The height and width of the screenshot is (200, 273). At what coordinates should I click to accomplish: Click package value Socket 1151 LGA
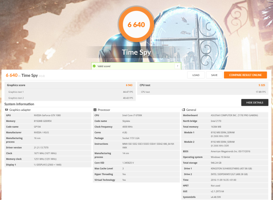131,138
